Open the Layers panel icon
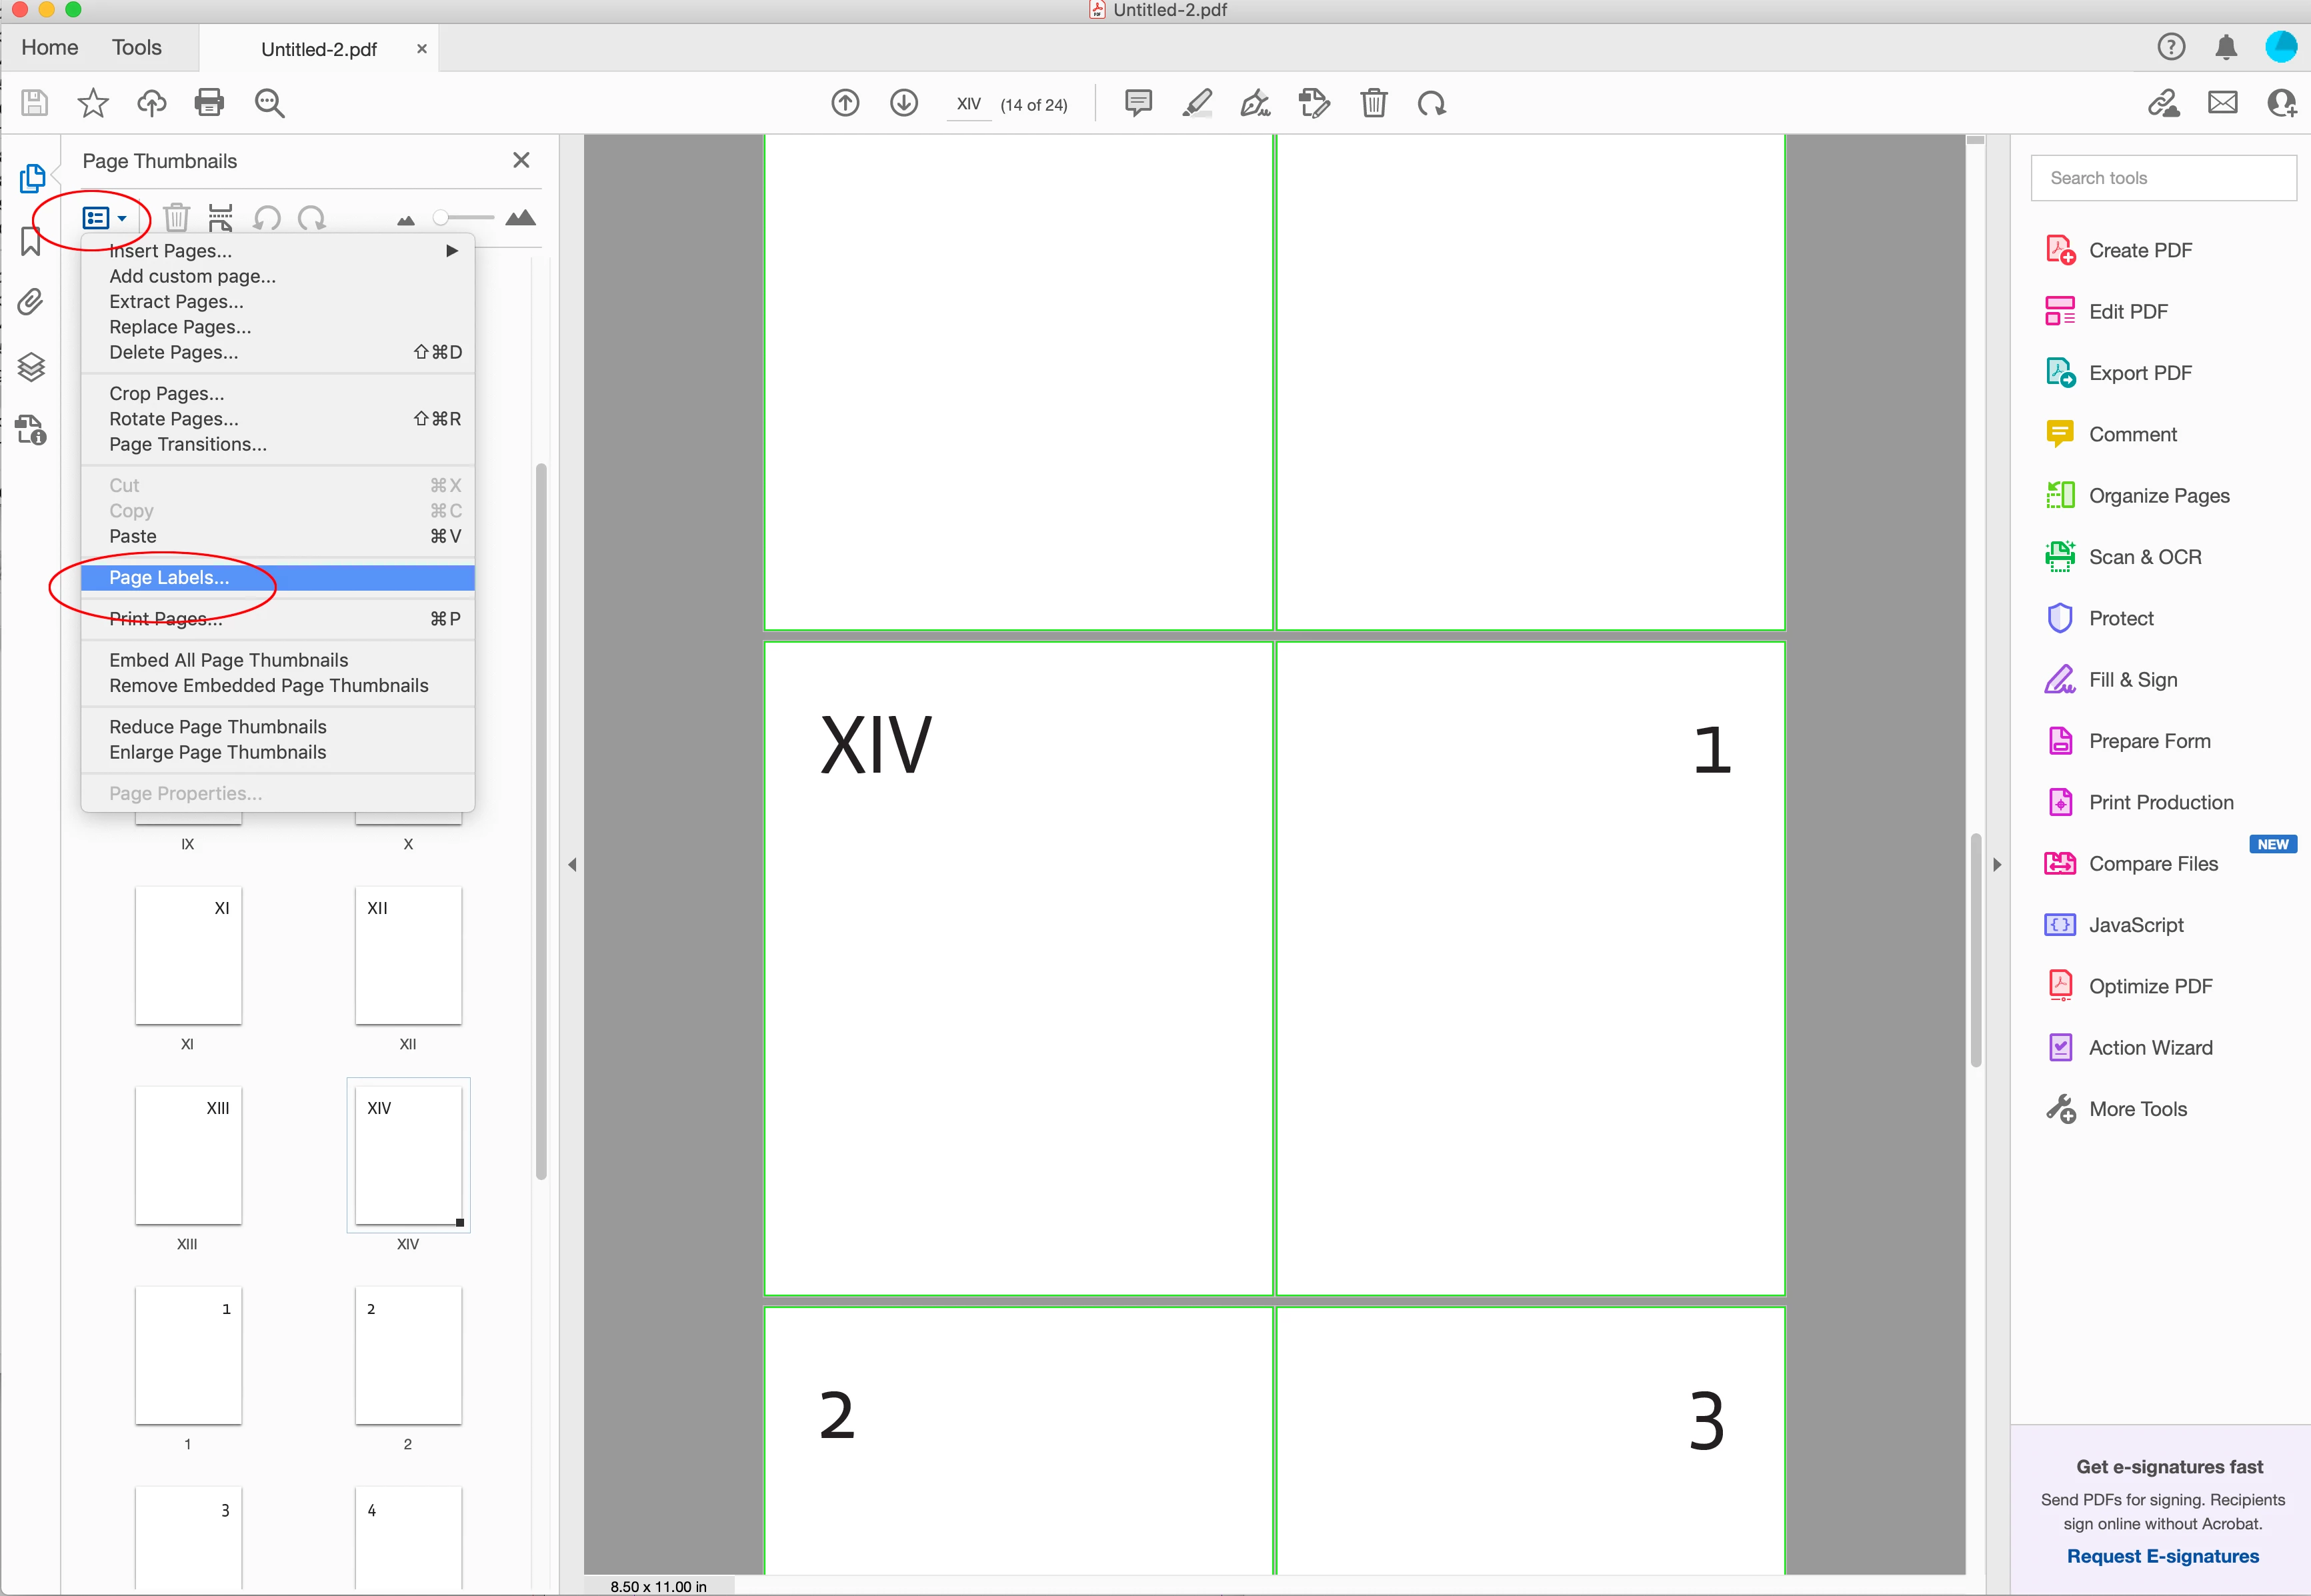2311x1596 pixels. tap(31, 367)
